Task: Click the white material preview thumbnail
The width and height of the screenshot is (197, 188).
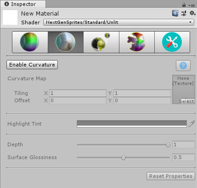Action: pos(10,17)
